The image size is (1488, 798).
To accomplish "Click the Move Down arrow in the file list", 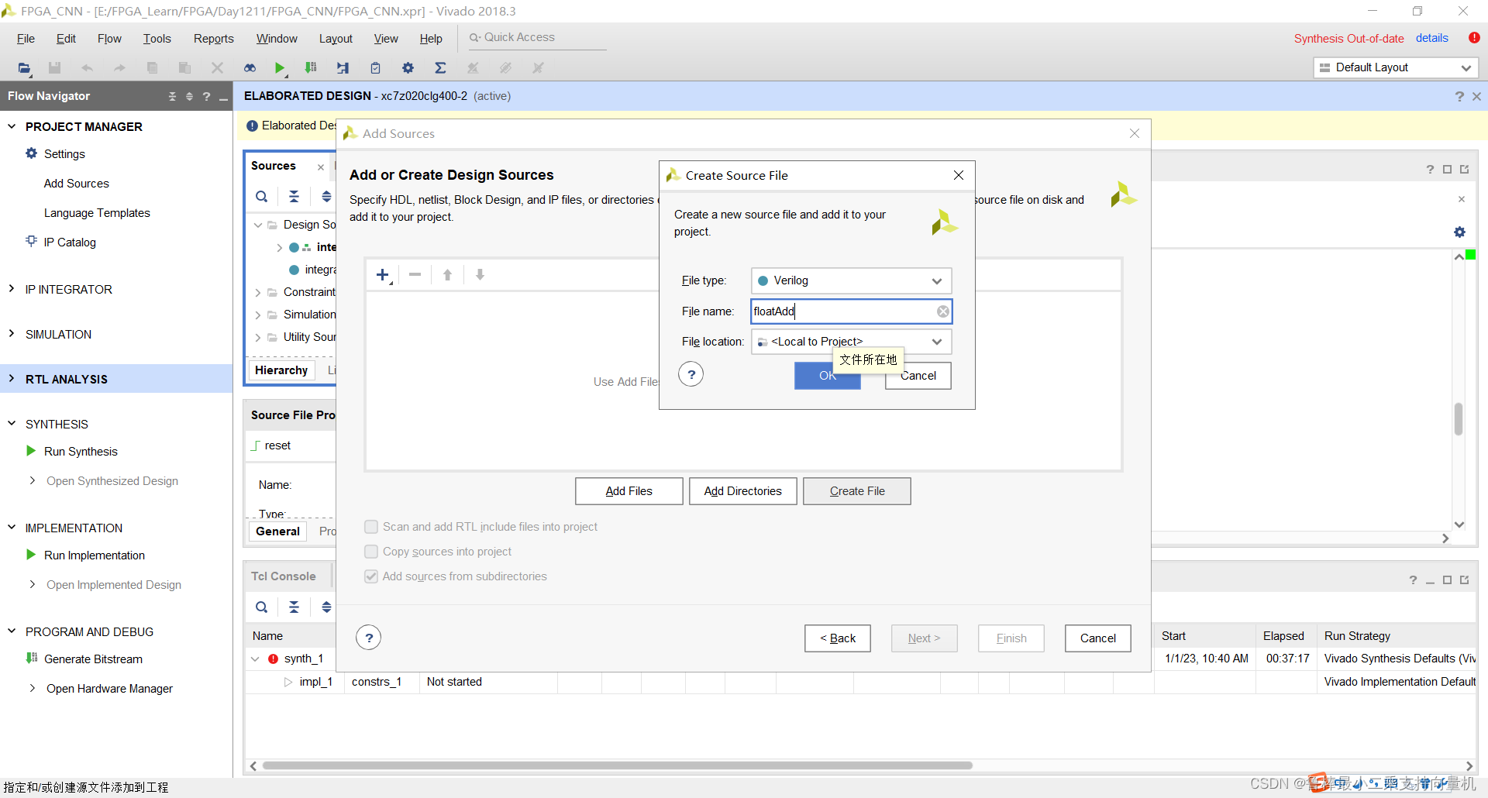I will pos(480,275).
